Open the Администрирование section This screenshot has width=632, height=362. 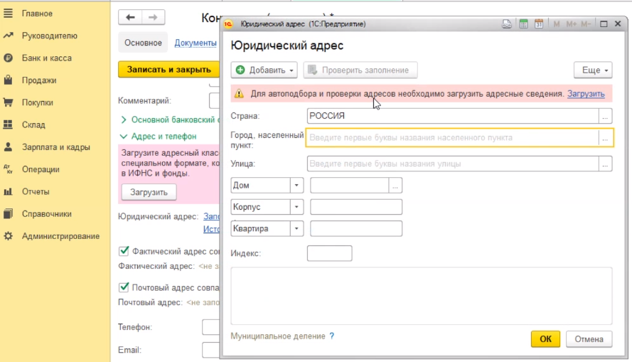point(60,236)
